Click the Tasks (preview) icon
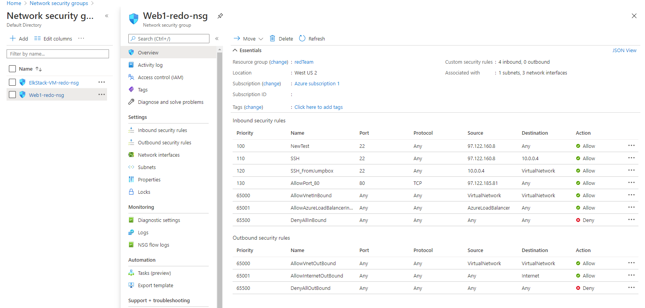 pos(131,273)
